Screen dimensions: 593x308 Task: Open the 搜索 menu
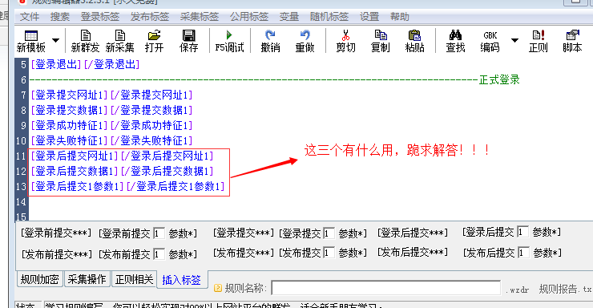click(x=60, y=17)
